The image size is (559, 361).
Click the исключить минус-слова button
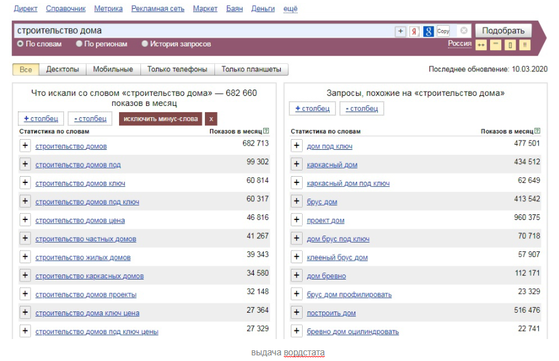tap(160, 119)
